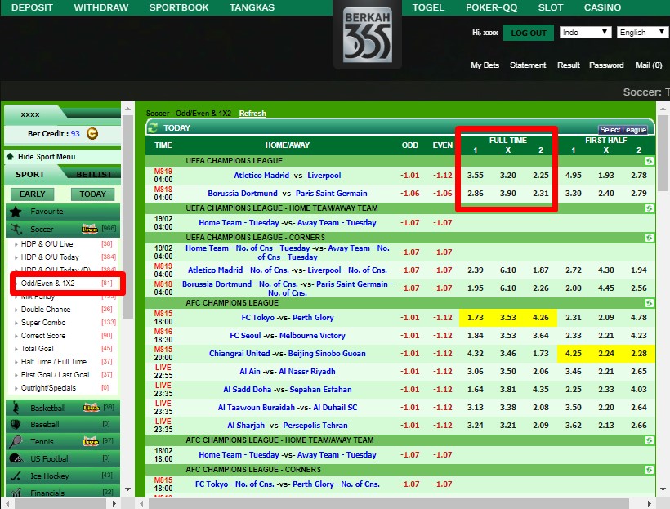Switch to the BETLIST tab
Viewport: 670px width, 509px height.
click(x=93, y=174)
